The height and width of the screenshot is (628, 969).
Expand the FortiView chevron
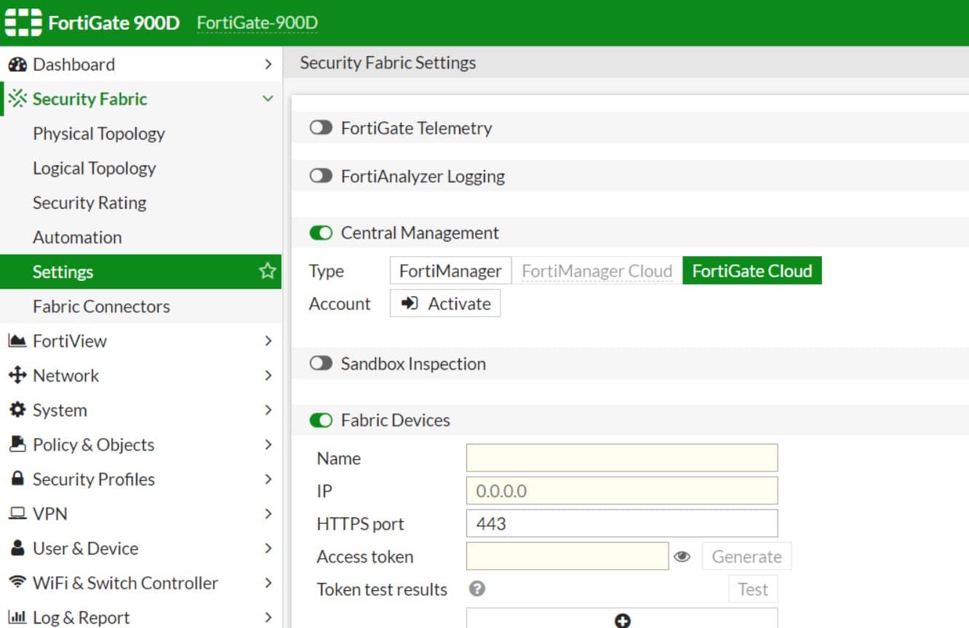(268, 341)
